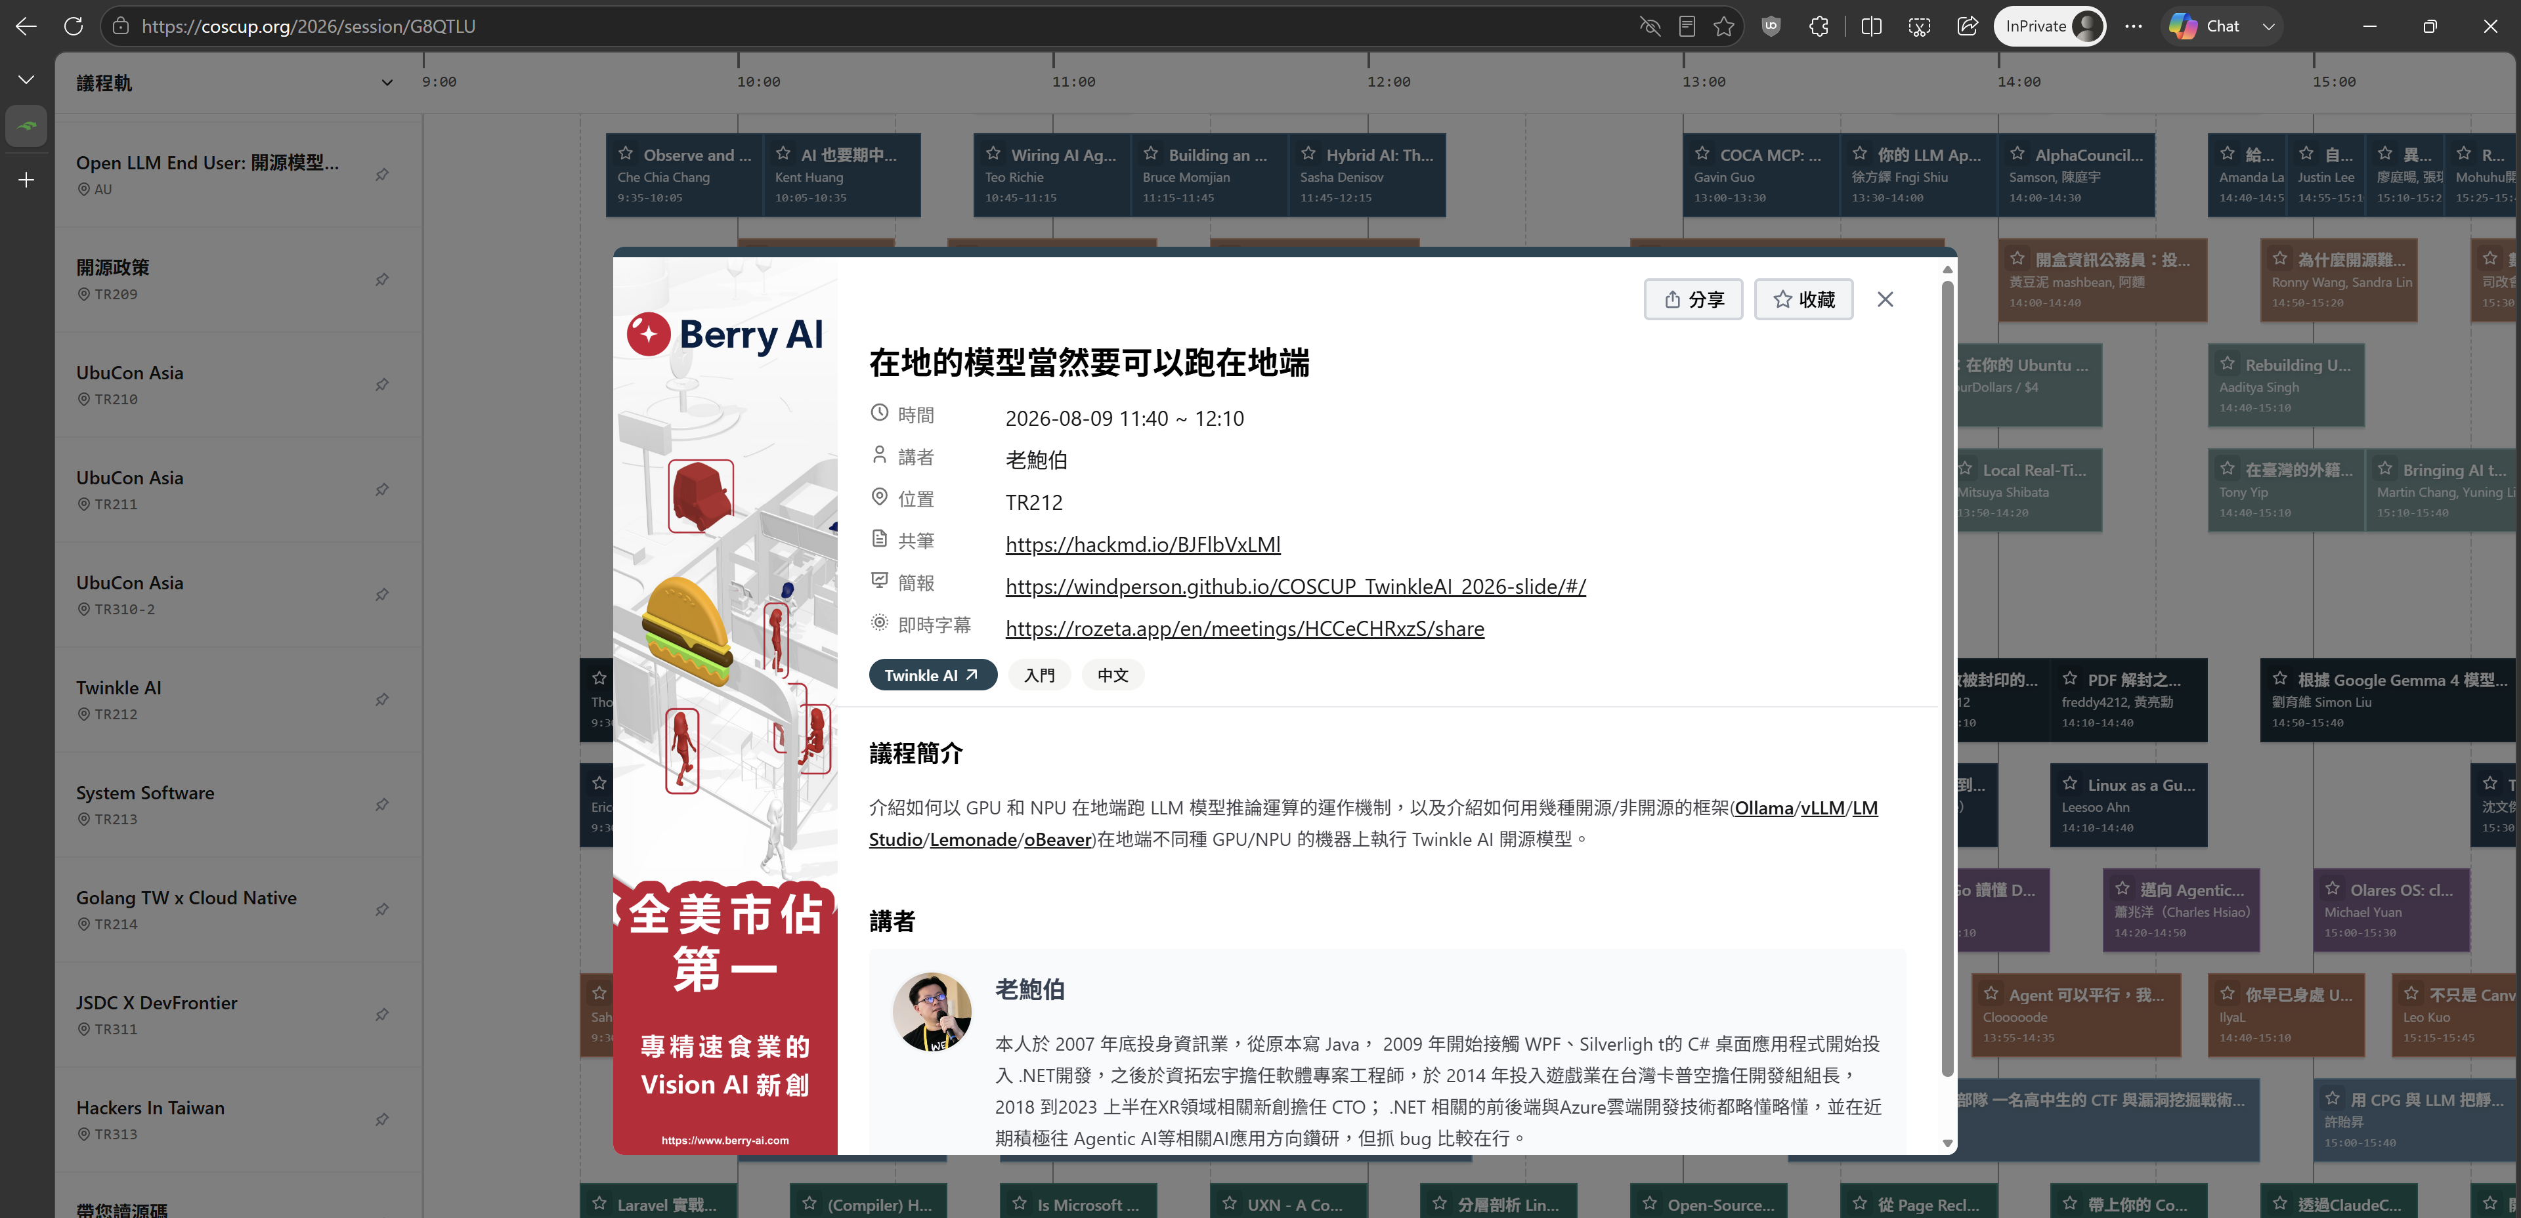Viewport: 2521px width, 1218px height.
Task: Click the dialog scroll down arrow
Action: pyautogui.click(x=1947, y=1143)
